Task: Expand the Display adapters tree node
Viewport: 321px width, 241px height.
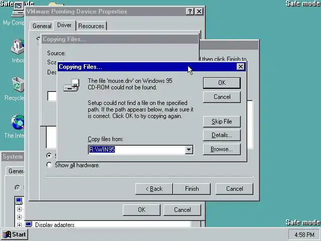Action: 19,225
